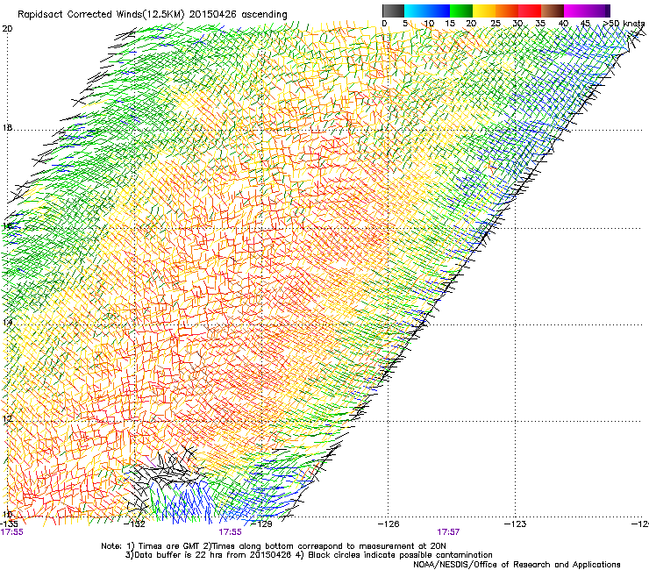Click the title 'Rapidscat Corrected Winds(12.5KM)'
649x570 pixels.
[101, 14]
